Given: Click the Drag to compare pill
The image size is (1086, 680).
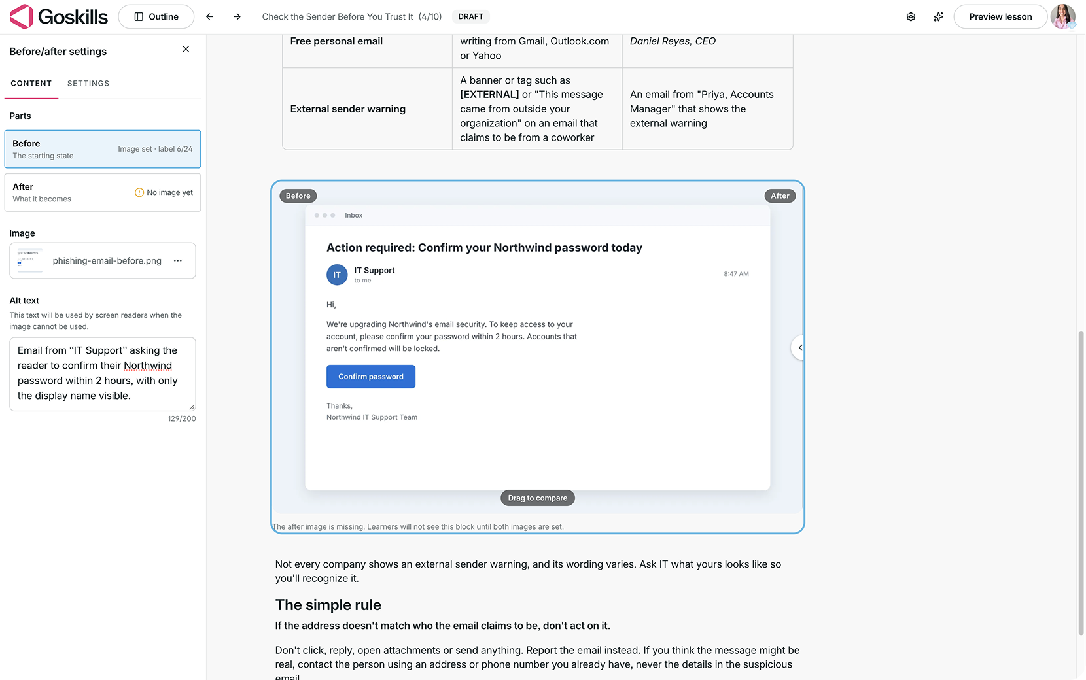Looking at the screenshot, I should (x=538, y=498).
